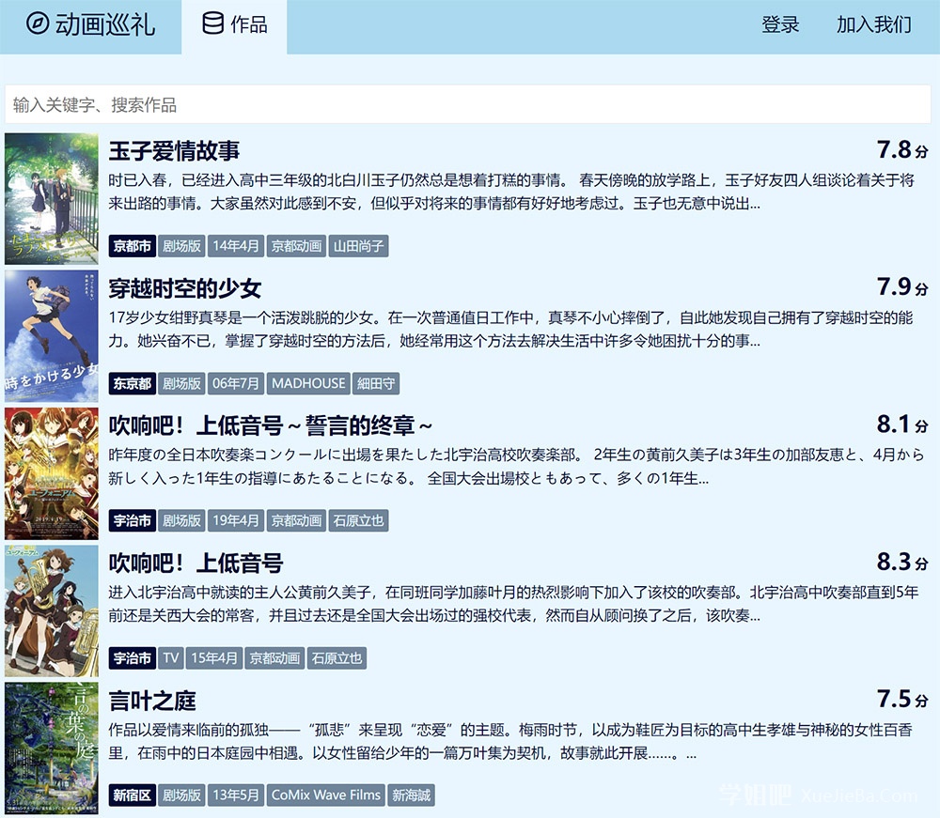Select the CoMix Wave Films studio tag
Image resolution: width=940 pixels, height=818 pixels.
pyautogui.click(x=325, y=795)
